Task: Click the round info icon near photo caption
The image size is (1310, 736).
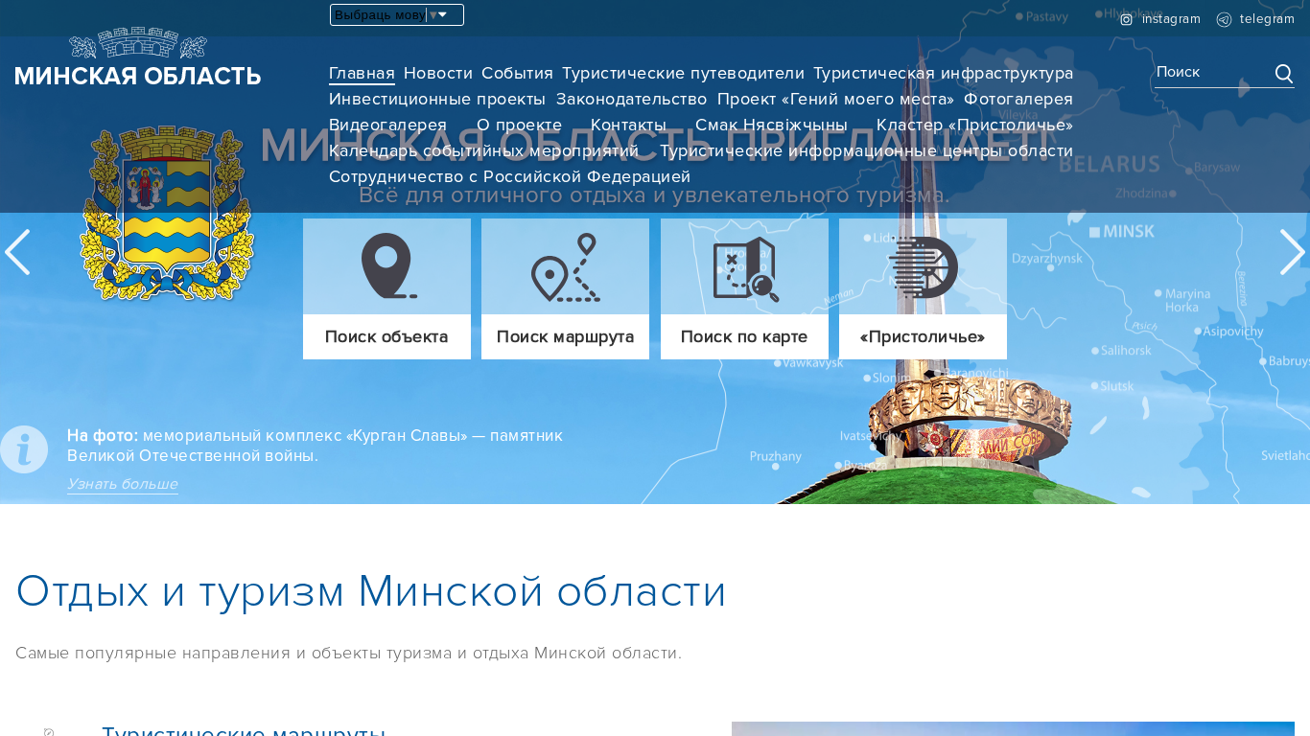Action: 24,449
